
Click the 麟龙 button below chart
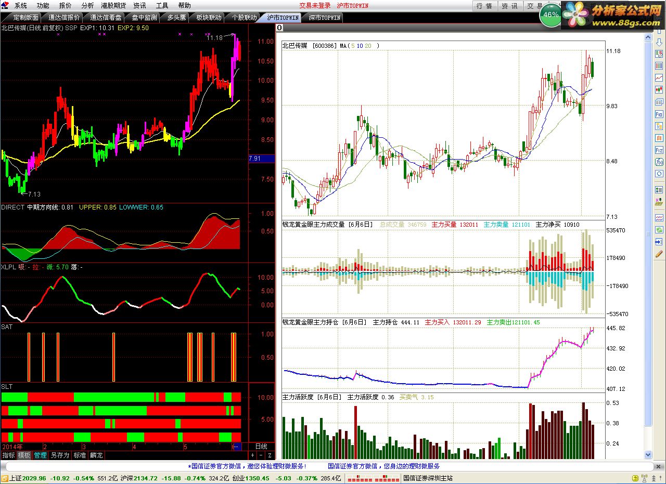(97, 455)
